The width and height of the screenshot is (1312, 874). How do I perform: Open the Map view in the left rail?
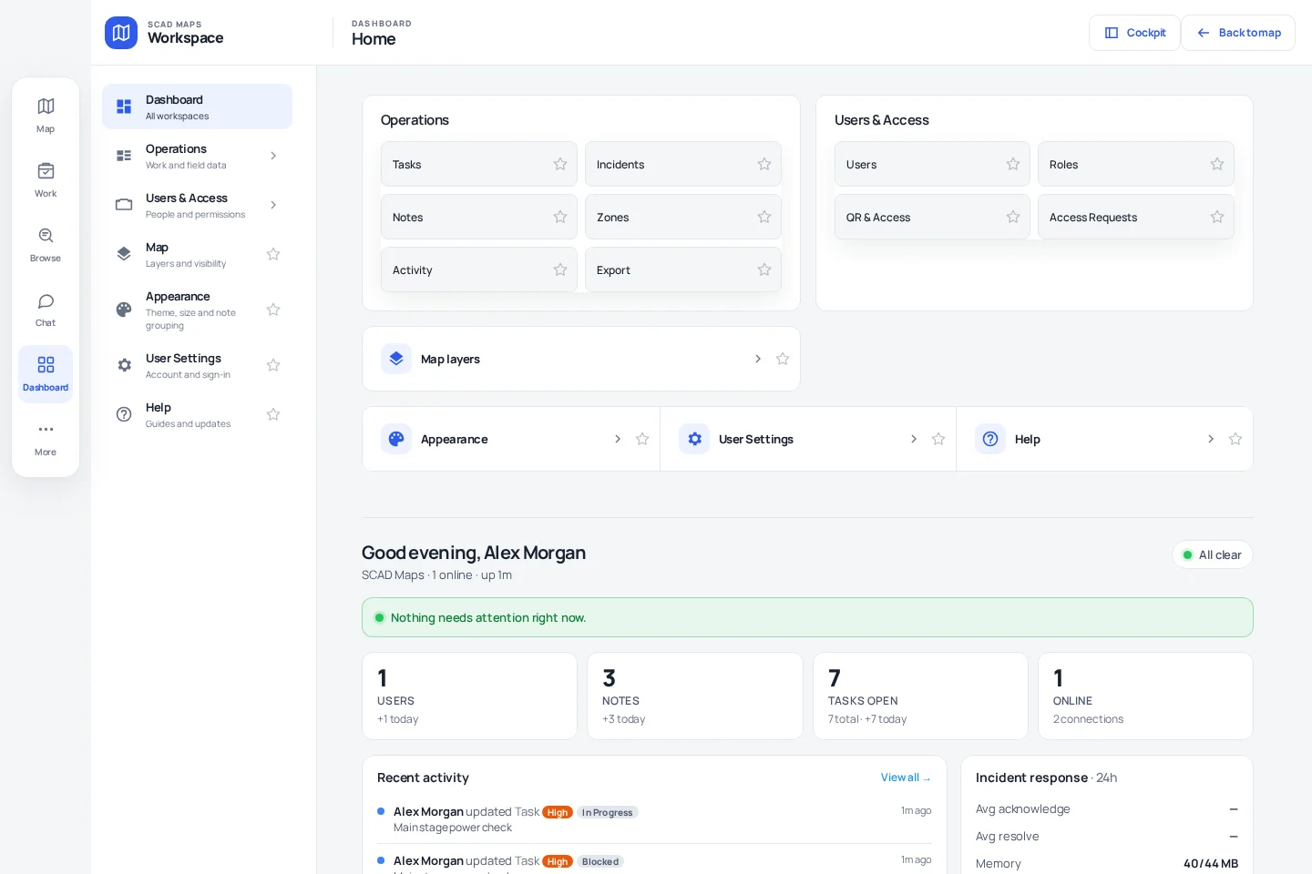click(46, 116)
